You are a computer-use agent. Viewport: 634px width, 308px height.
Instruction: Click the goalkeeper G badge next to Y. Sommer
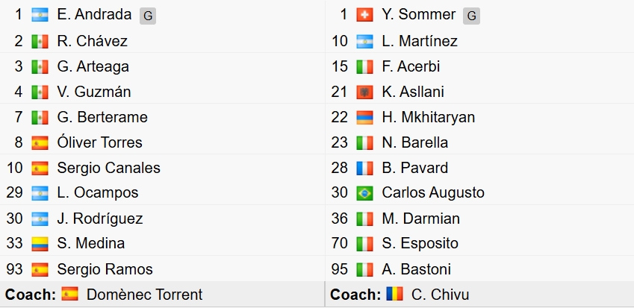tap(472, 15)
